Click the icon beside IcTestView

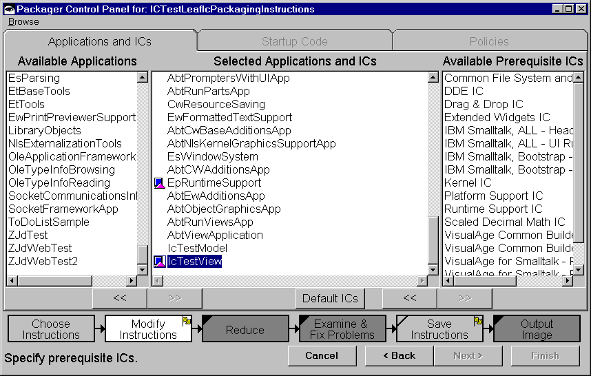[159, 262]
